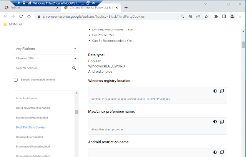Go forward in browser history
Screen dimensions: 246x157
point(13,16)
